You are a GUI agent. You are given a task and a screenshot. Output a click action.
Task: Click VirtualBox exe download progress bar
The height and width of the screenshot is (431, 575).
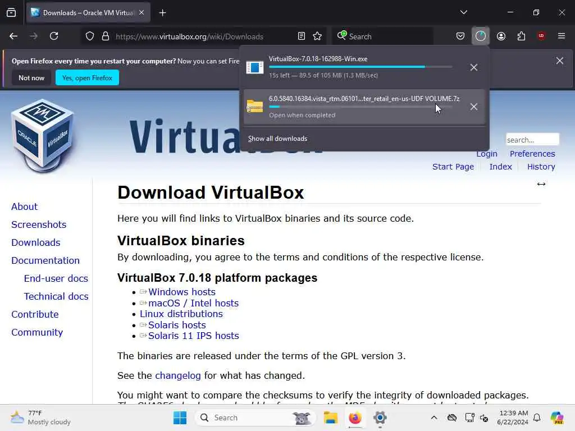point(360,67)
